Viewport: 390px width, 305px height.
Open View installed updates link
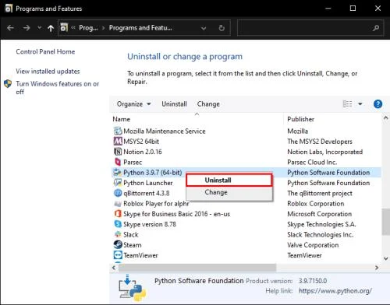[48, 71]
